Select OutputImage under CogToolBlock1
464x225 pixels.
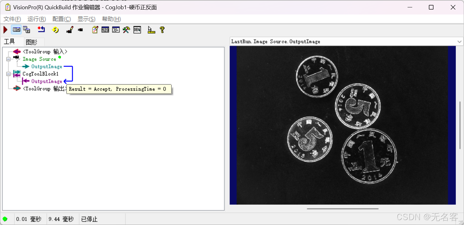tap(47, 81)
